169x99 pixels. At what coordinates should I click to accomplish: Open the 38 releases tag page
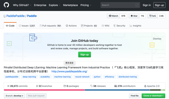click(x=98, y=86)
